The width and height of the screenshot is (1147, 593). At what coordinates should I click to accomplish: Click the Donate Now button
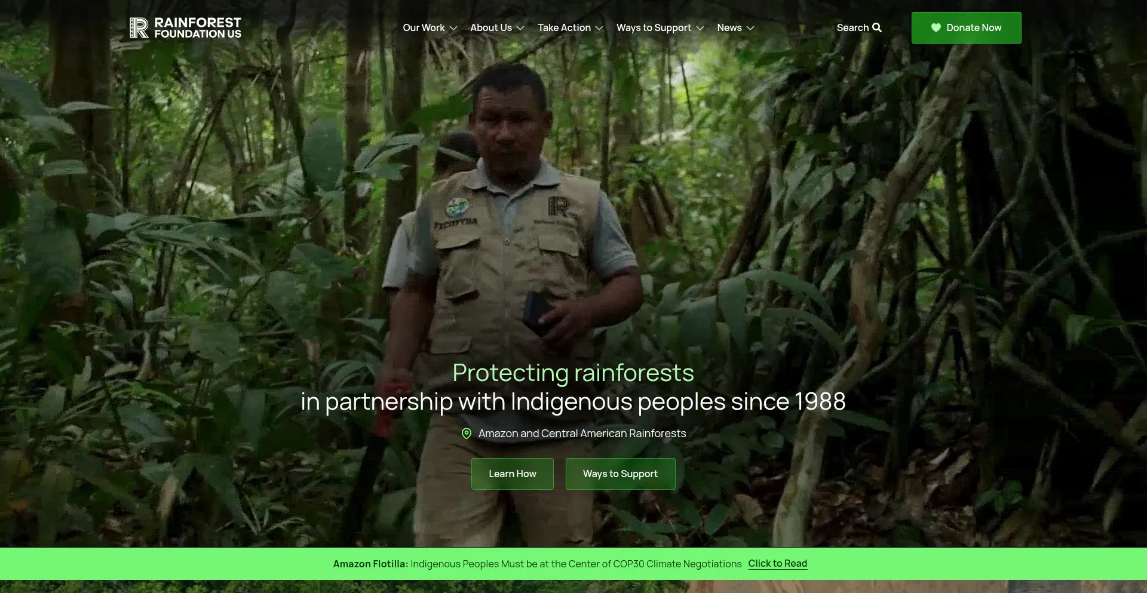(966, 27)
